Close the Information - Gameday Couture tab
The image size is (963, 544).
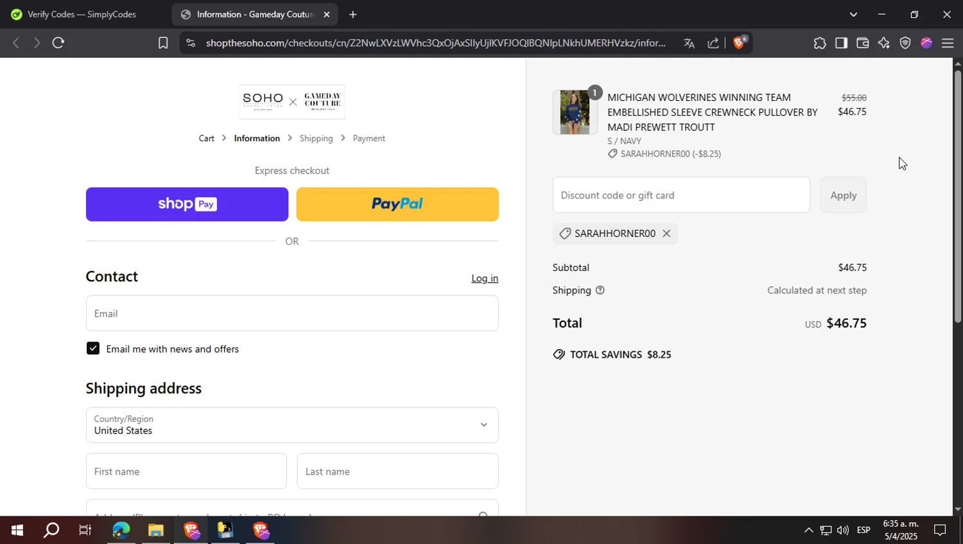(x=326, y=14)
